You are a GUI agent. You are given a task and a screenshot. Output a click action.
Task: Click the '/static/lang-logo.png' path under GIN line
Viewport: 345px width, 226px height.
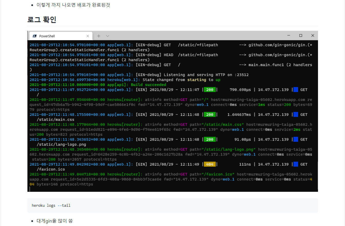(61, 145)
